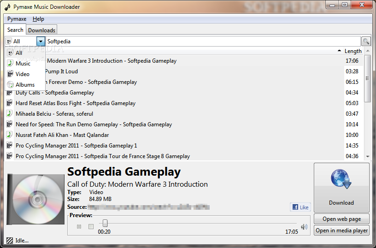The height and width of the screenshot is (248, 376).
Task: Choose All in the type dropdown list
Action: 25,53
